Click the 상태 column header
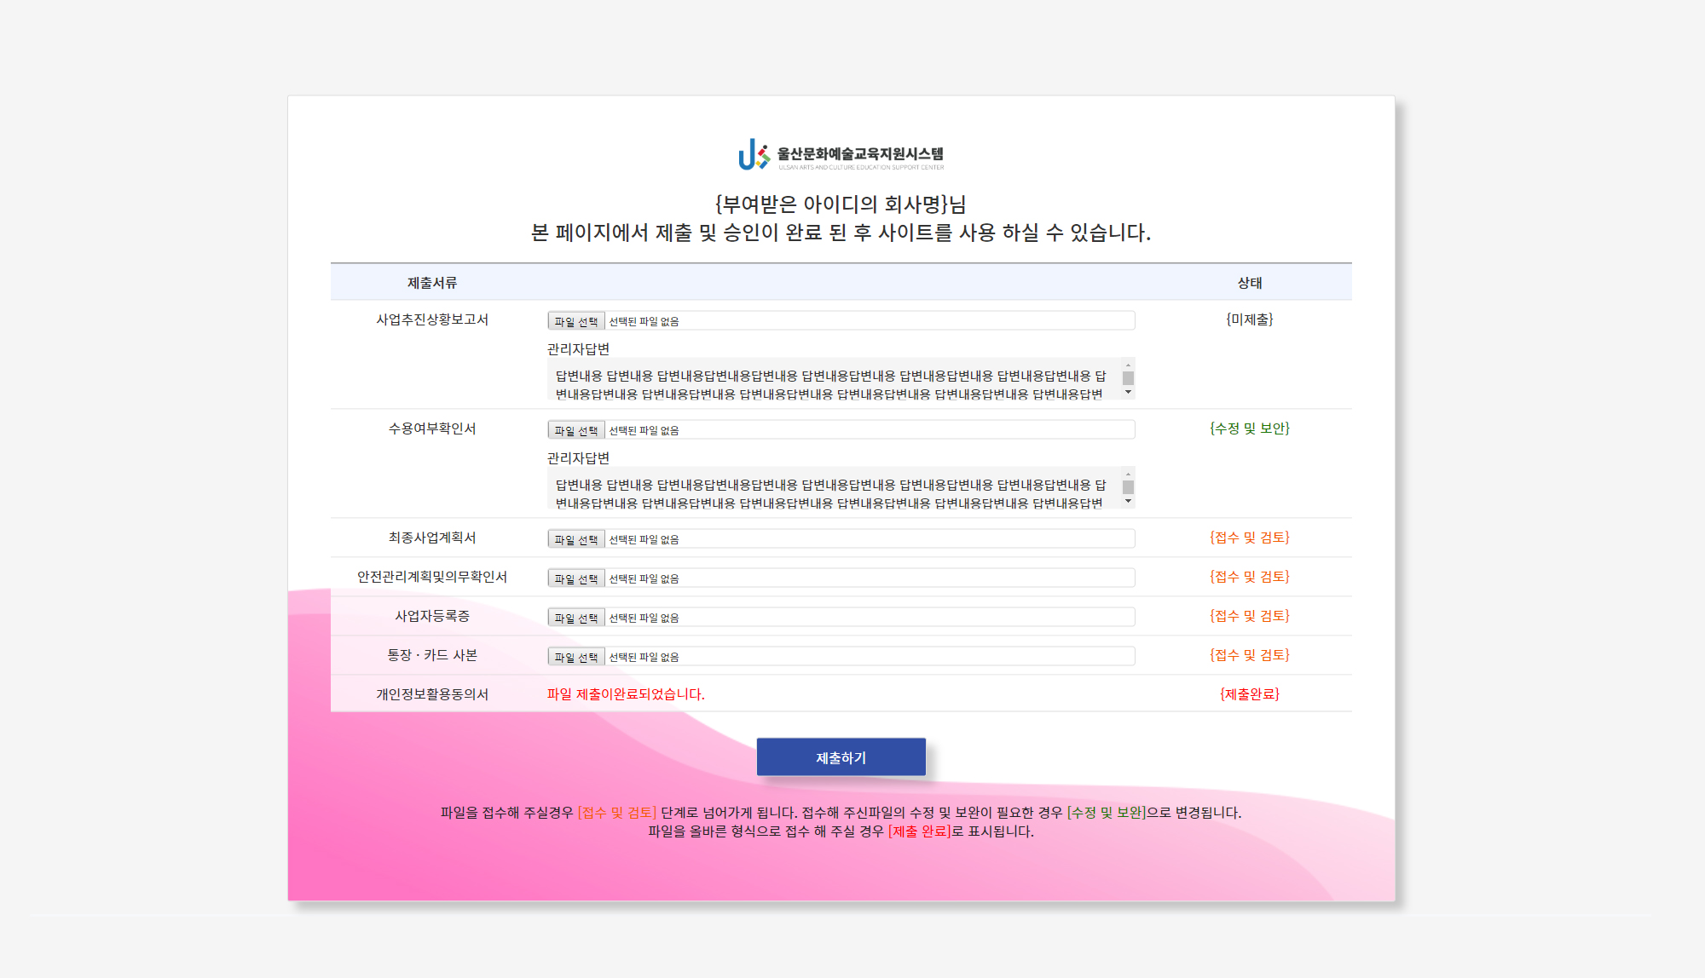This screenshot has height=978, width=1705. (x=1248, y=281)
